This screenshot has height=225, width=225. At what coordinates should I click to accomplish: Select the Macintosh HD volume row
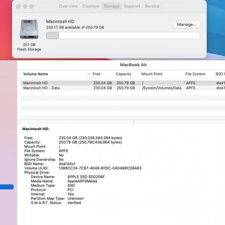(123, 83)
